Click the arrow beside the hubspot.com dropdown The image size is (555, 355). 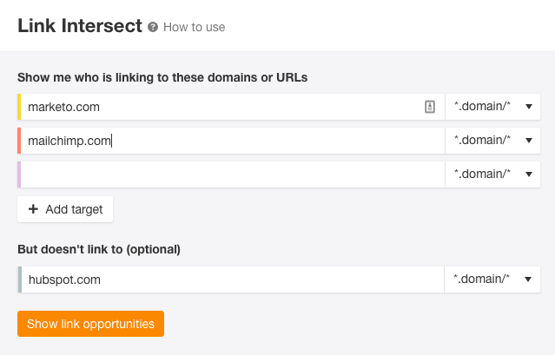tap(528, 279)
